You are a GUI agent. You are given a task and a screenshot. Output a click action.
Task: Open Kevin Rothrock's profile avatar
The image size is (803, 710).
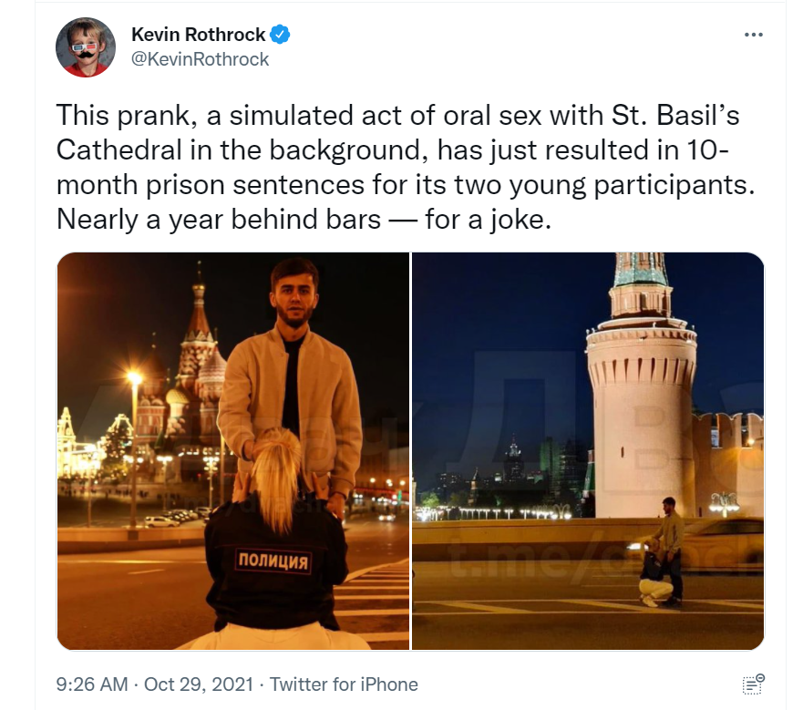pos(86,47)
